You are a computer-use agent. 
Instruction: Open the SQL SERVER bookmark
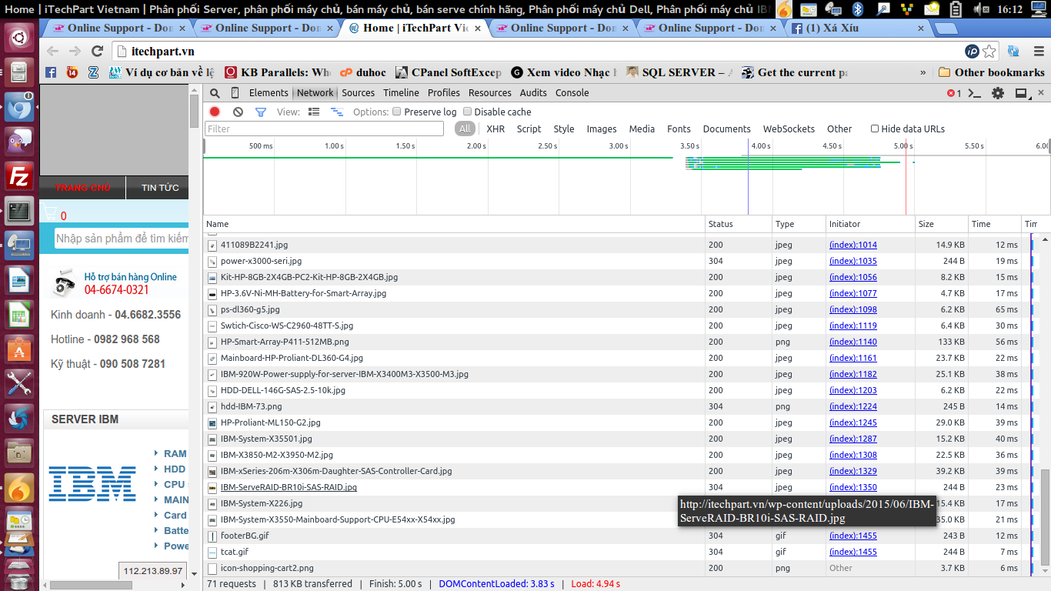(680, 72)
